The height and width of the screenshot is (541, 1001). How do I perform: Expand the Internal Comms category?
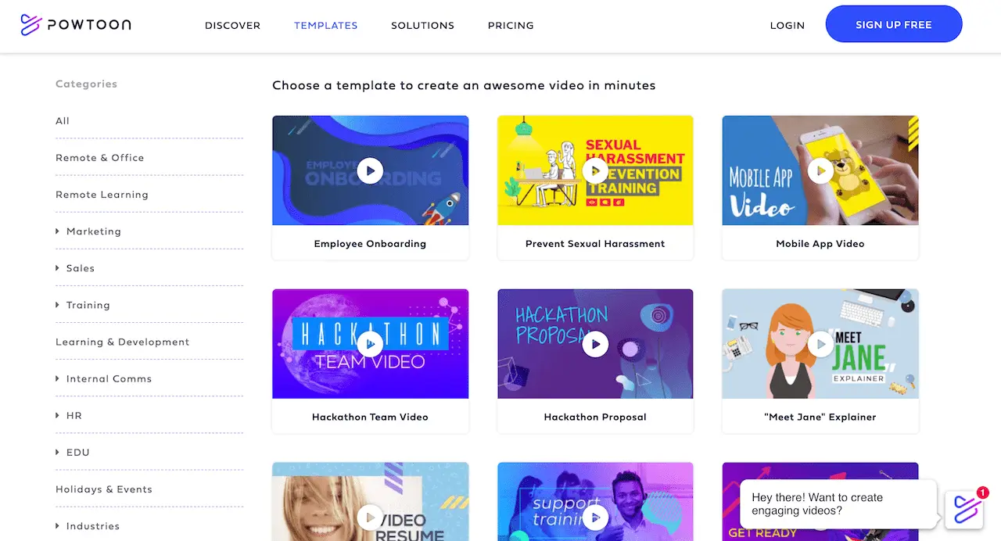click(x=58, y=378)
